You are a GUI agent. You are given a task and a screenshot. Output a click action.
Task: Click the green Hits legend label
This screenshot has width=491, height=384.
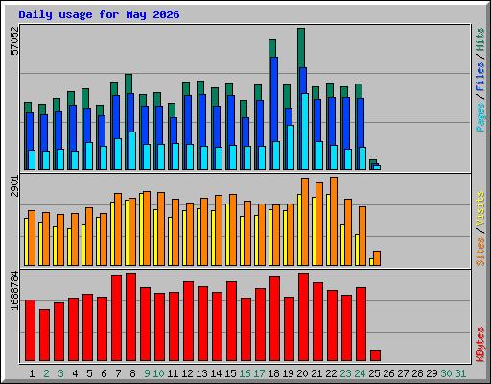(x=480, y=39)
